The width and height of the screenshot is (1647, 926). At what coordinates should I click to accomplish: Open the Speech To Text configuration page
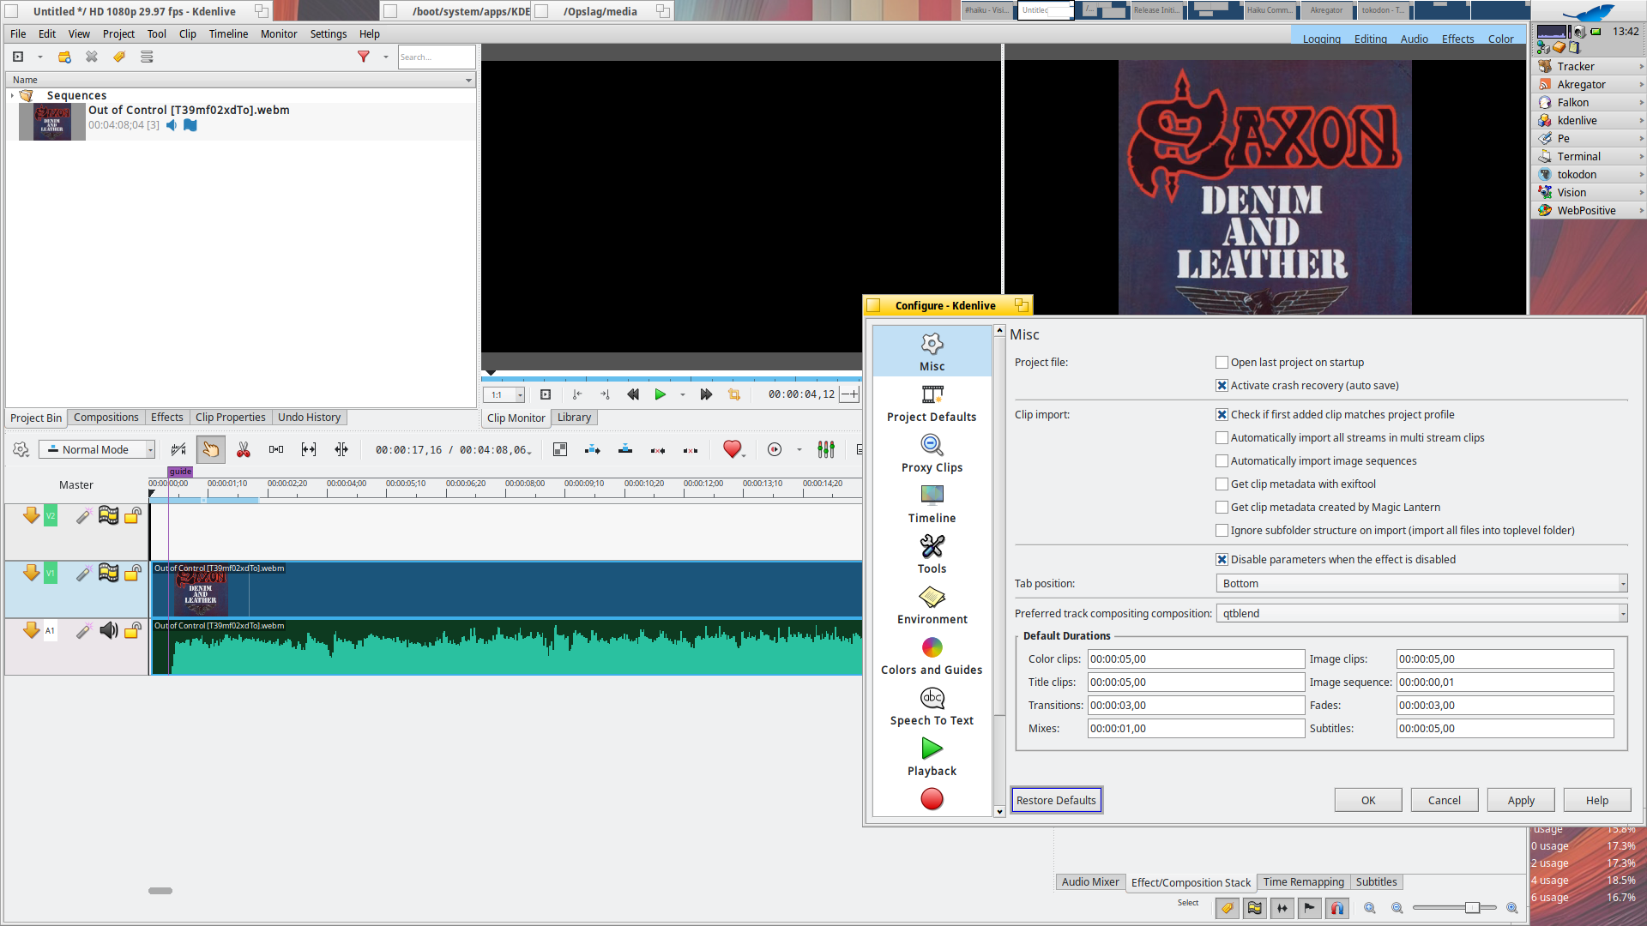tap(932, 707)
